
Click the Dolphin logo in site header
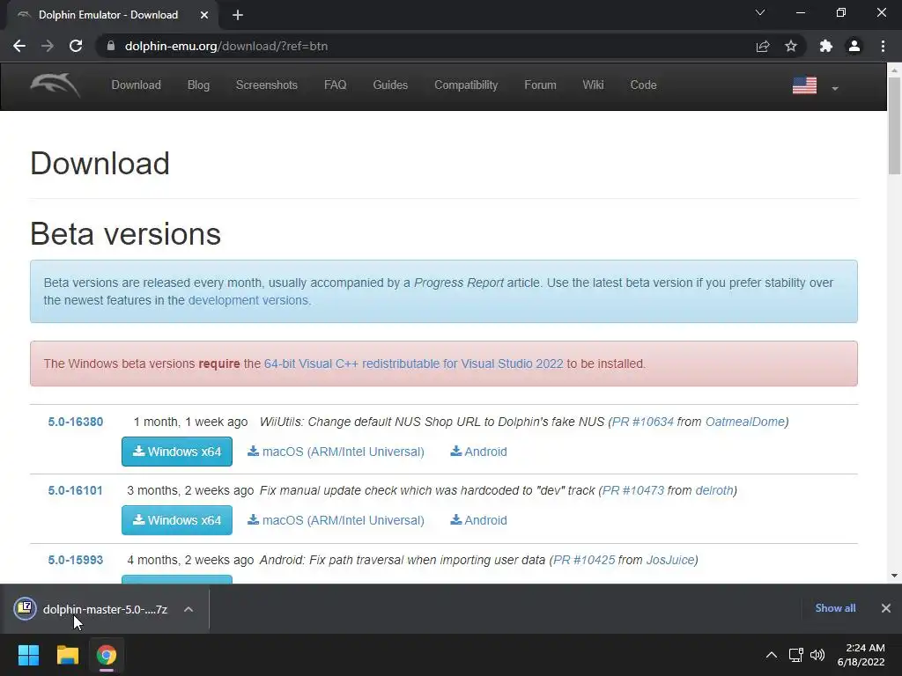point(55,85)
